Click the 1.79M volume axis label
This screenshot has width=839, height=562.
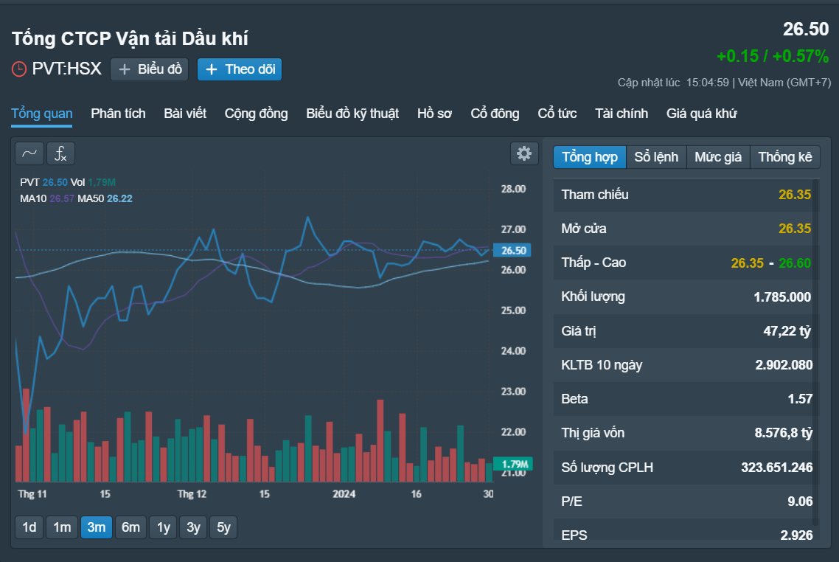tap(514, 464)
